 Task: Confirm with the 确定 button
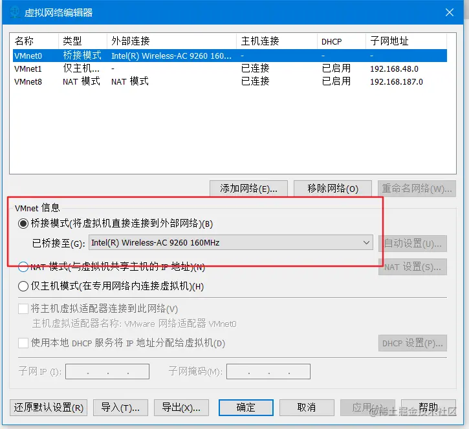pyautogui.click(x=246, y=408)
